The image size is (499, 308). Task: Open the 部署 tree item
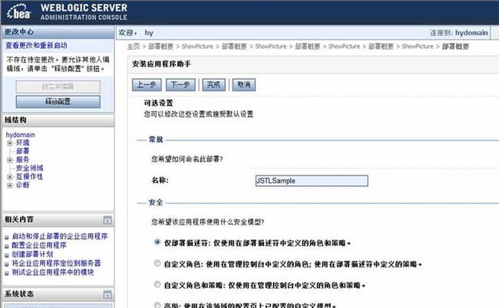coord(22,151)
